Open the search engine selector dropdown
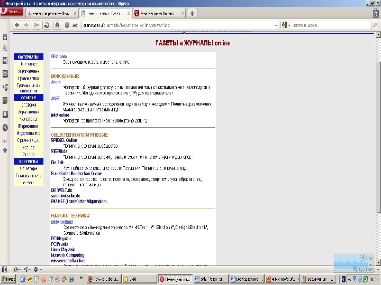The image size is (381, 285). pyautogui.click(x=286, y=25)
